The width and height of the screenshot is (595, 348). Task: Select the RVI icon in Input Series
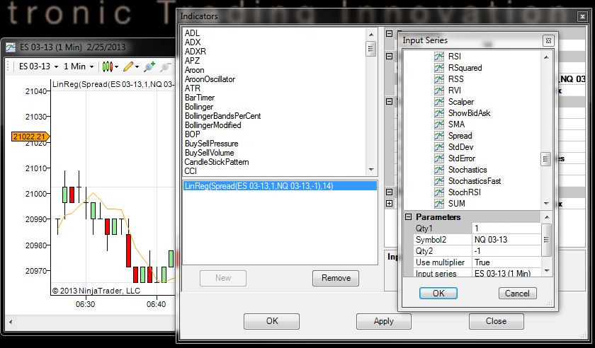tap(439, 91)
